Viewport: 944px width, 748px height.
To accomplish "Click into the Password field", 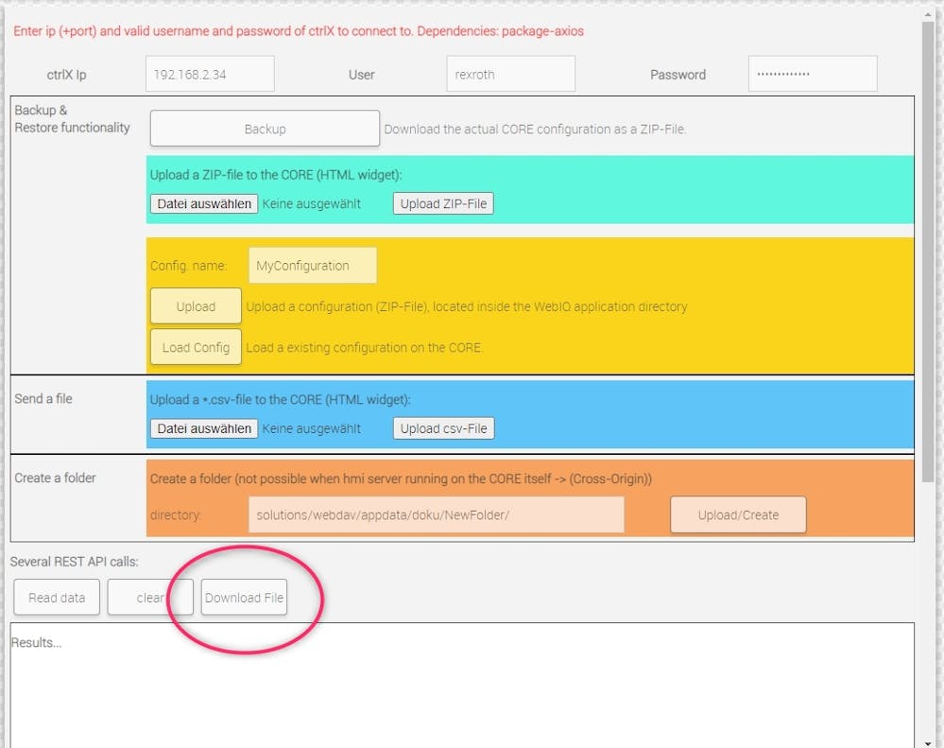I will click(x=813, y=75).
